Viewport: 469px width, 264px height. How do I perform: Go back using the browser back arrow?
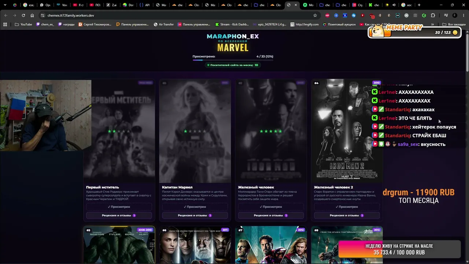5,15
